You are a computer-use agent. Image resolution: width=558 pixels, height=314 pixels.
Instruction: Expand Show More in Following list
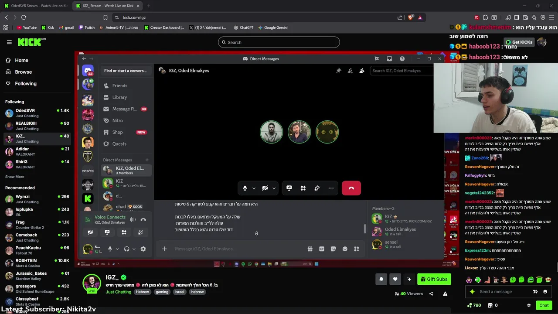[15, 177]
